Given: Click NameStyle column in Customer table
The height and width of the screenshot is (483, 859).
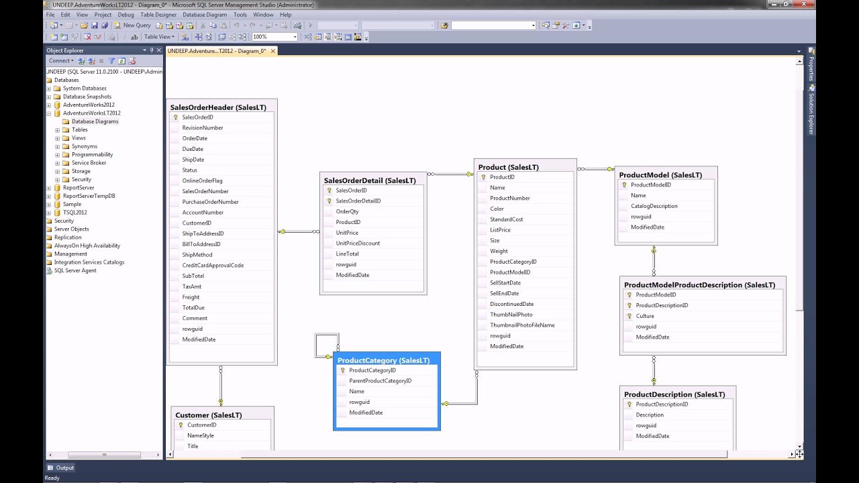Looking at the screenshot, I should coord(200,435).
